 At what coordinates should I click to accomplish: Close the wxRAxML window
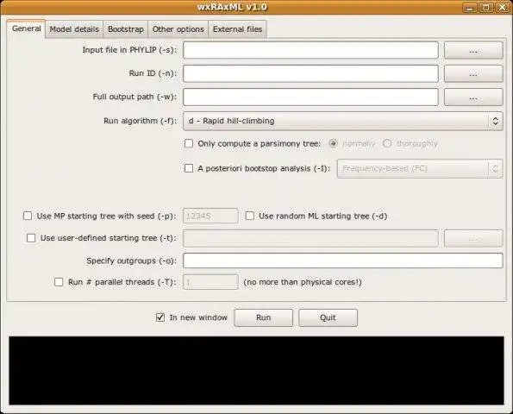click(502, 7)
